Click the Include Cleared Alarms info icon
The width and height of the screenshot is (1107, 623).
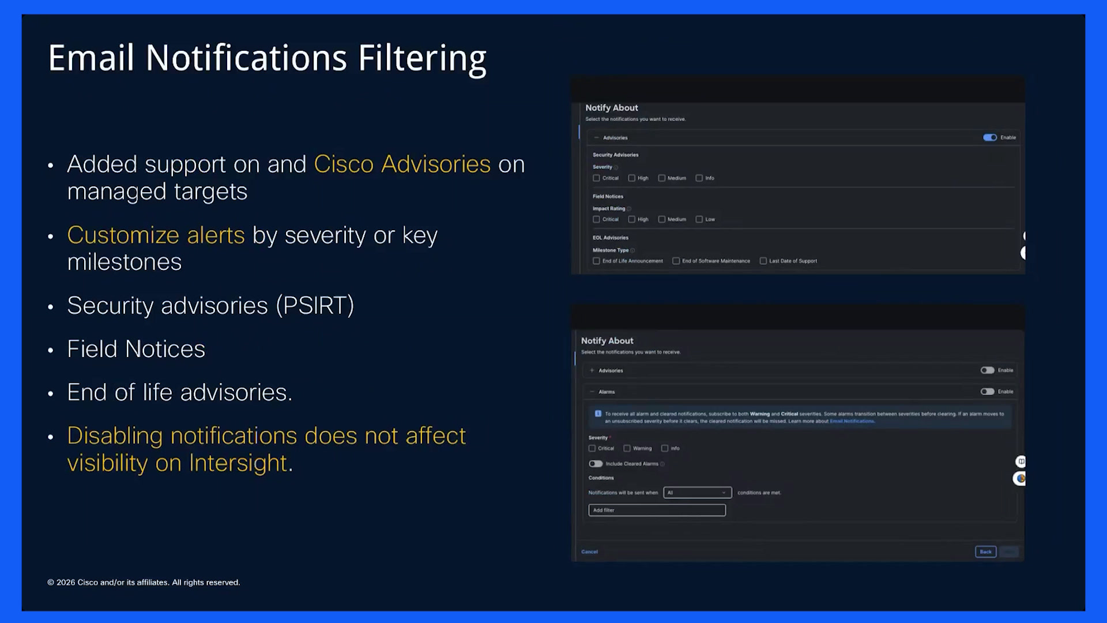(x=662, y=464)
